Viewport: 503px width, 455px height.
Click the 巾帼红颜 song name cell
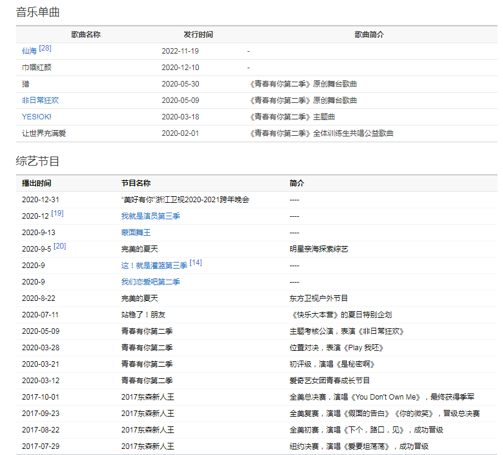(37, 68)
